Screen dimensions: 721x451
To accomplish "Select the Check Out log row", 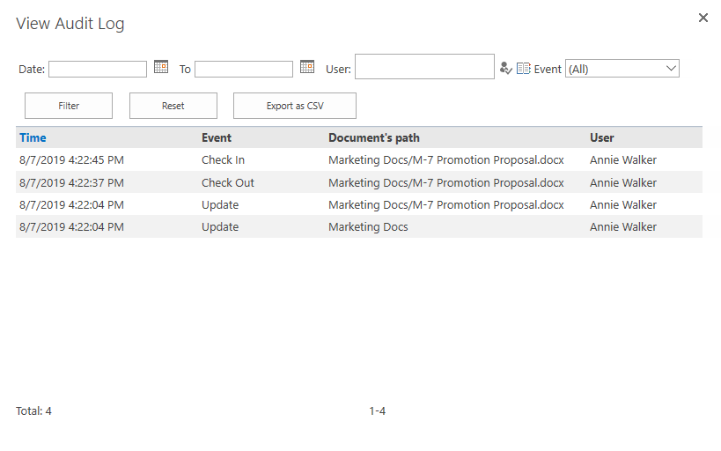I will point(359,182).
